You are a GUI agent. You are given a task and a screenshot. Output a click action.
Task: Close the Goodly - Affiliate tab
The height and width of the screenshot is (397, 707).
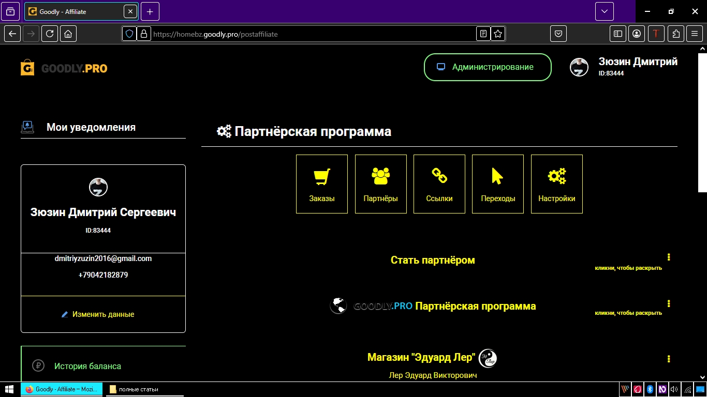pos(130,11)
